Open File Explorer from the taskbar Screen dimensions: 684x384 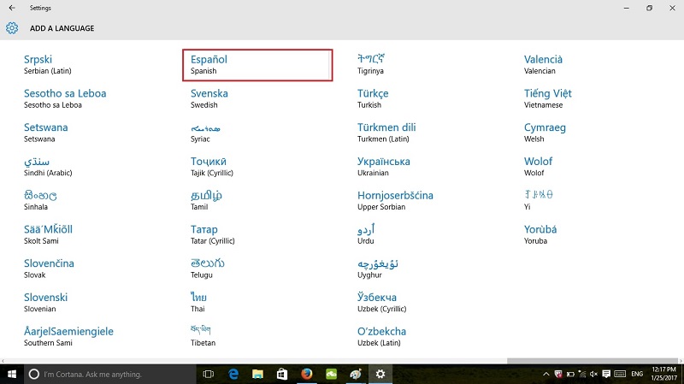(257, 374)
